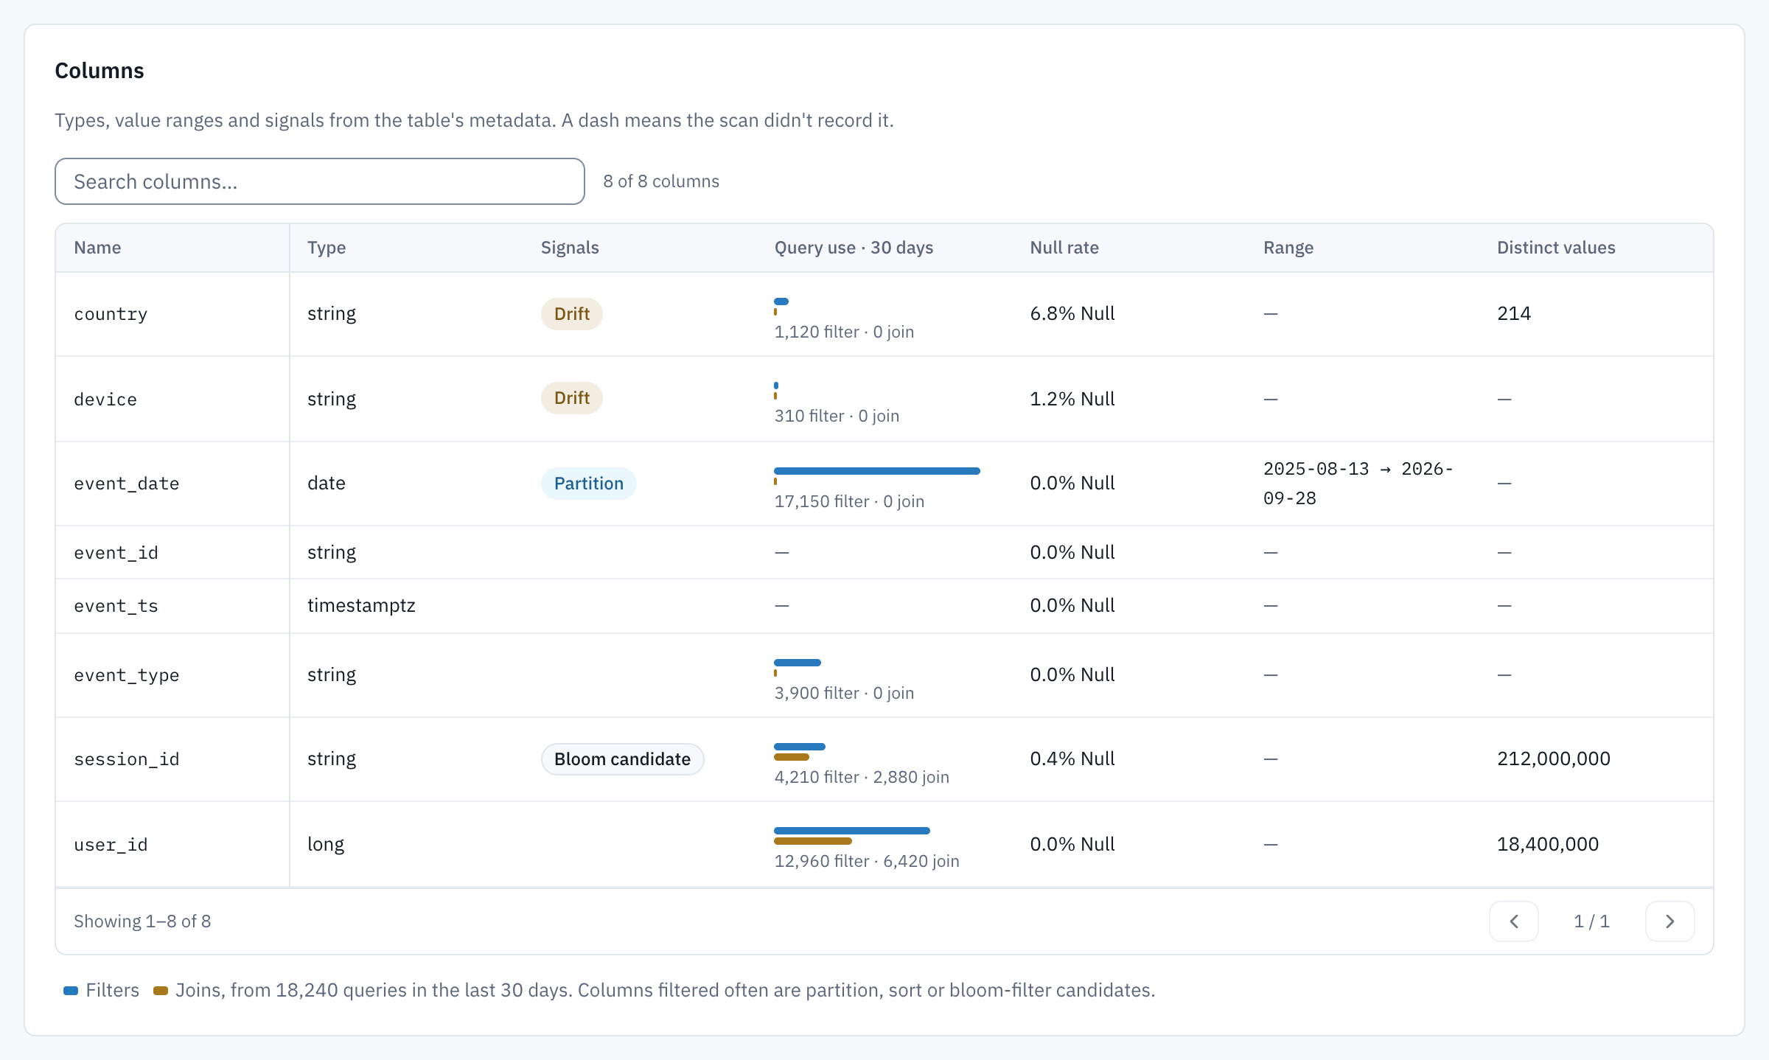Image resolution: width=1769 pixels, height=1060 pixels.
Task: Click the Null rate column header
Action: point(1064,248)
